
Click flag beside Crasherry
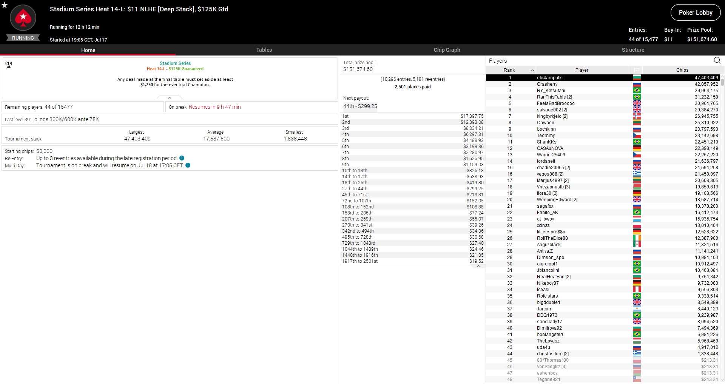click(637, 84)
